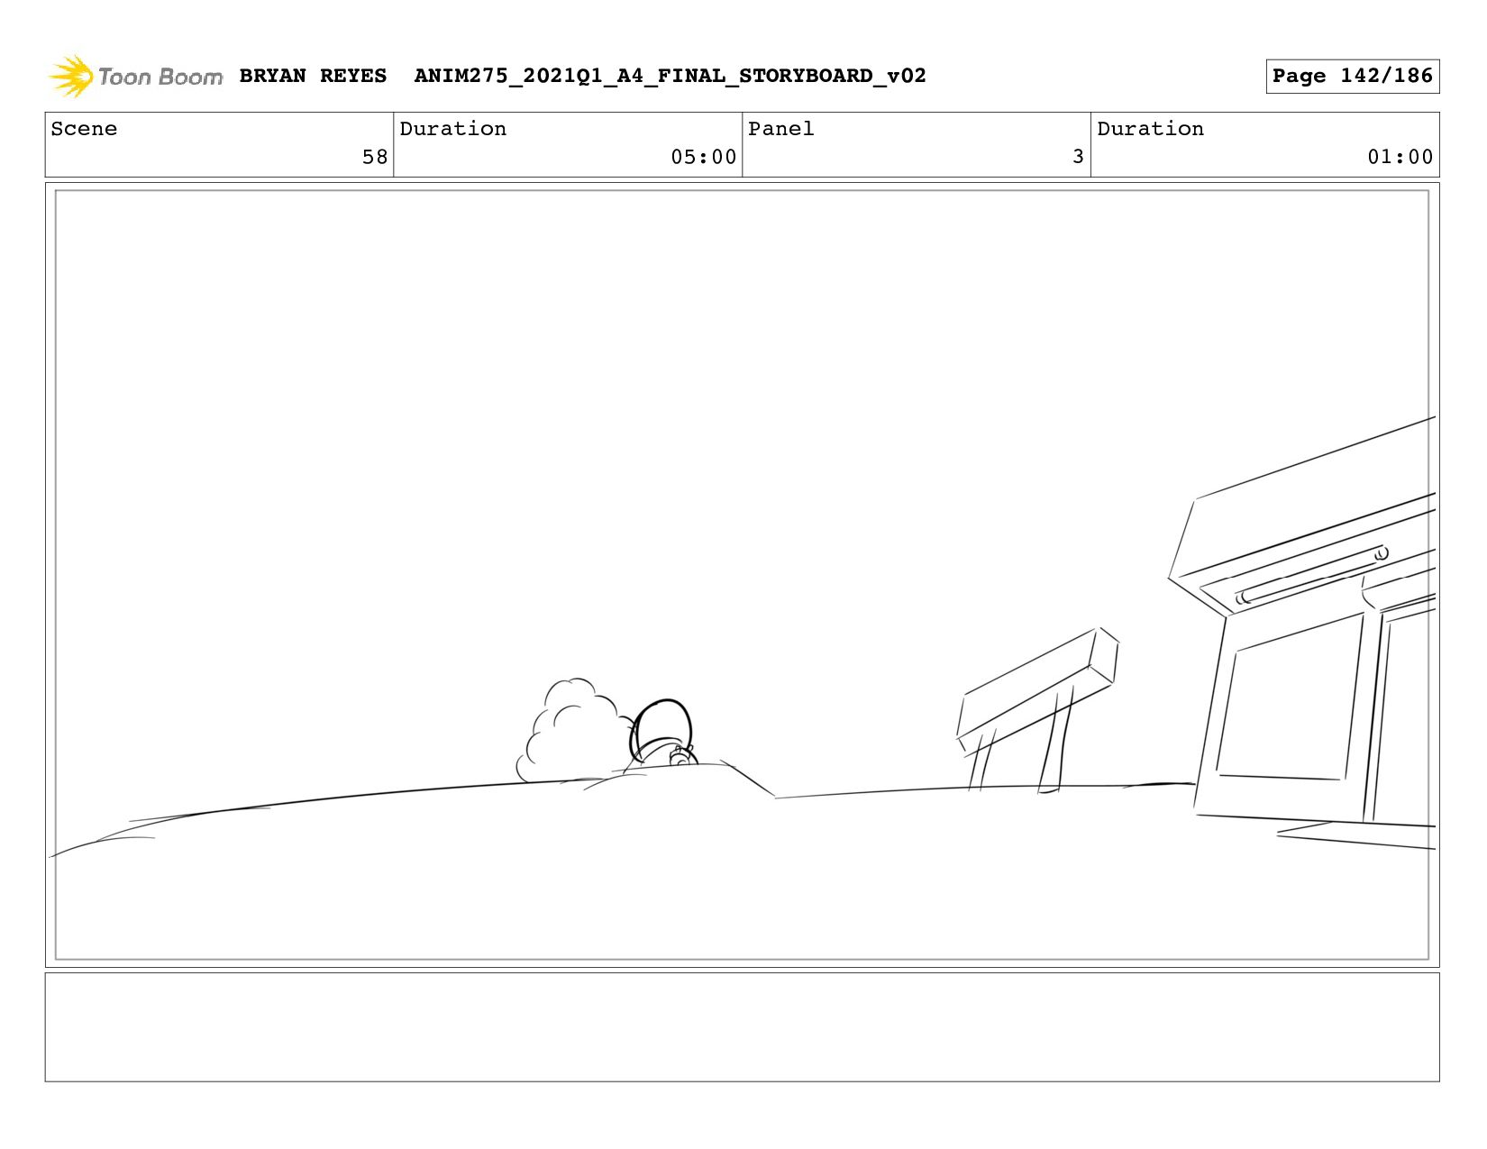Click the scene duration value 05:00
The image size is (1487, 1149).
(704, 157)
